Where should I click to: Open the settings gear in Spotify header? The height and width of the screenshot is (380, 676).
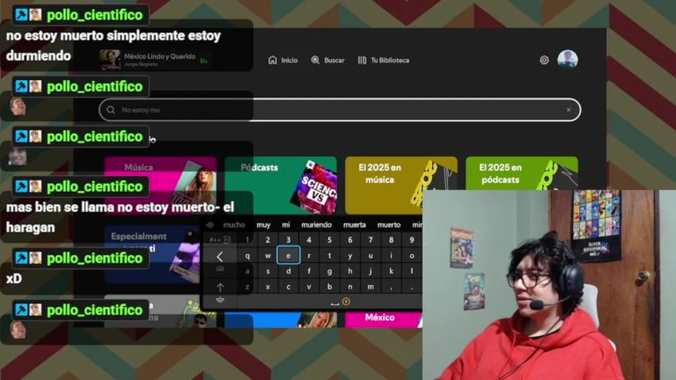click(544, 60)
